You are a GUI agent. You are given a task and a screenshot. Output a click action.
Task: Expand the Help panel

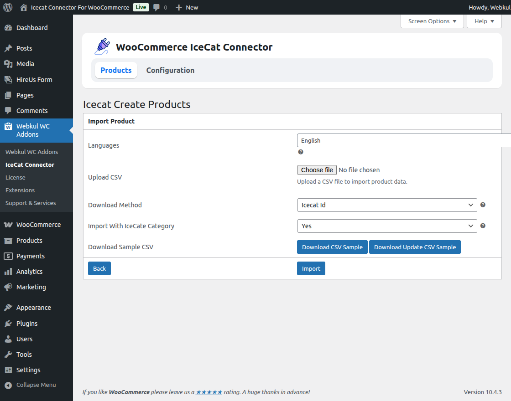click(484, 21)
